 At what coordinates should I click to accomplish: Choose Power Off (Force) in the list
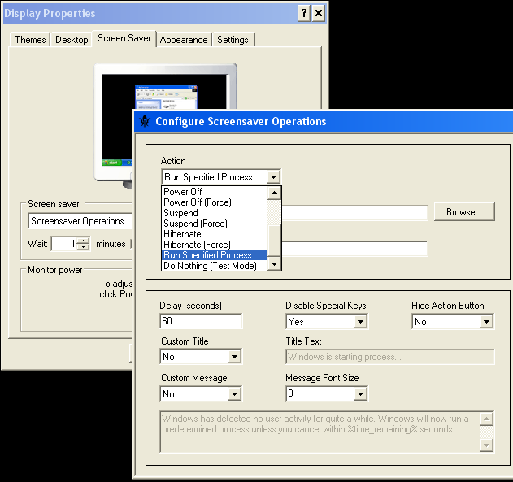(215, 202)
